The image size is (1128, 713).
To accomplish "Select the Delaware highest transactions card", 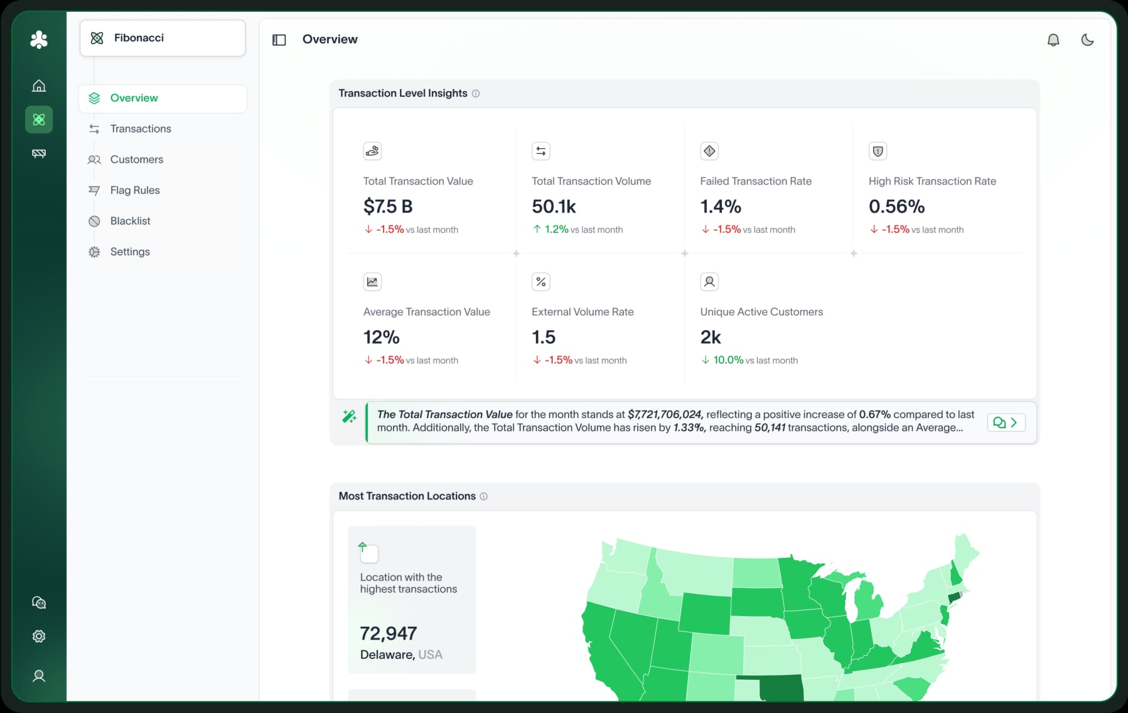I will pos(411,600).
